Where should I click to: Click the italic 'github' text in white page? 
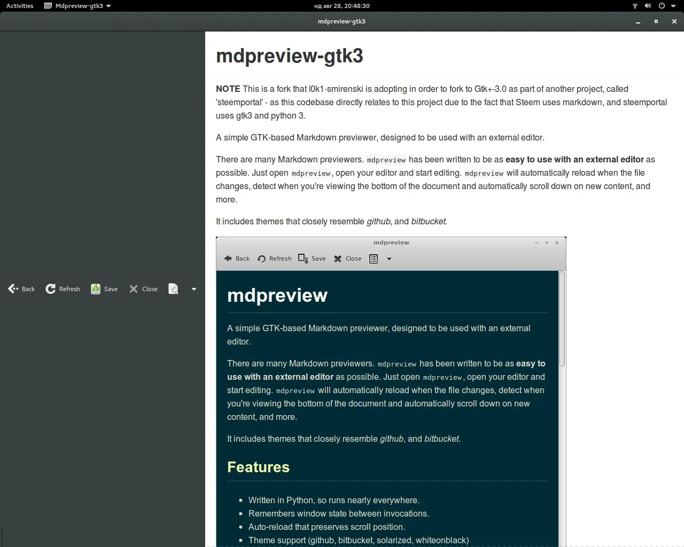pyautogui.click(x=378, y=222)
